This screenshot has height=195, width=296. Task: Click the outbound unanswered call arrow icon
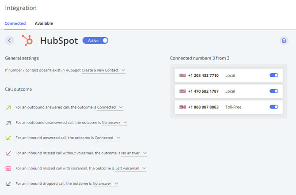point(8,123)
